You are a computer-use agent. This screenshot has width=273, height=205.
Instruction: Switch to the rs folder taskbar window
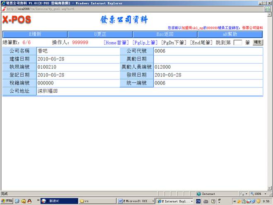pos(97,201)
